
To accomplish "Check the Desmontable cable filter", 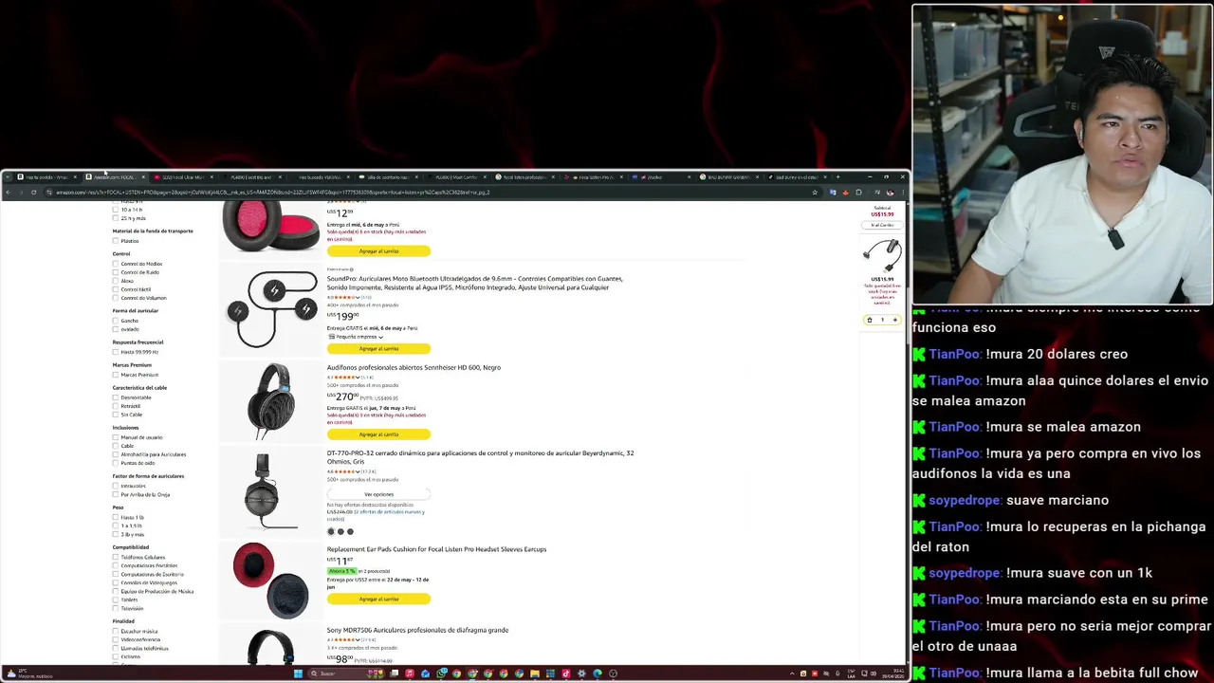I will (116, 397).
